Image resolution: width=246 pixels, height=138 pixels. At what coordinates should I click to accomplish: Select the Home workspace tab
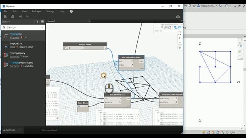tap(51, 21)
